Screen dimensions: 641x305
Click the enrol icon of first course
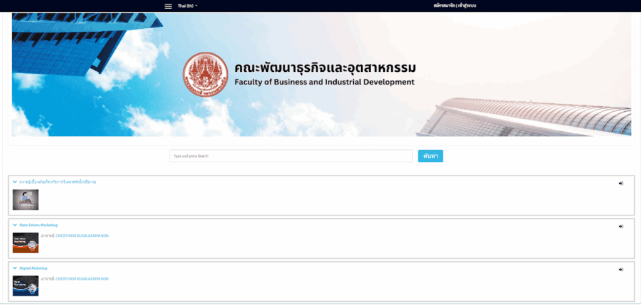coord(620,183)
